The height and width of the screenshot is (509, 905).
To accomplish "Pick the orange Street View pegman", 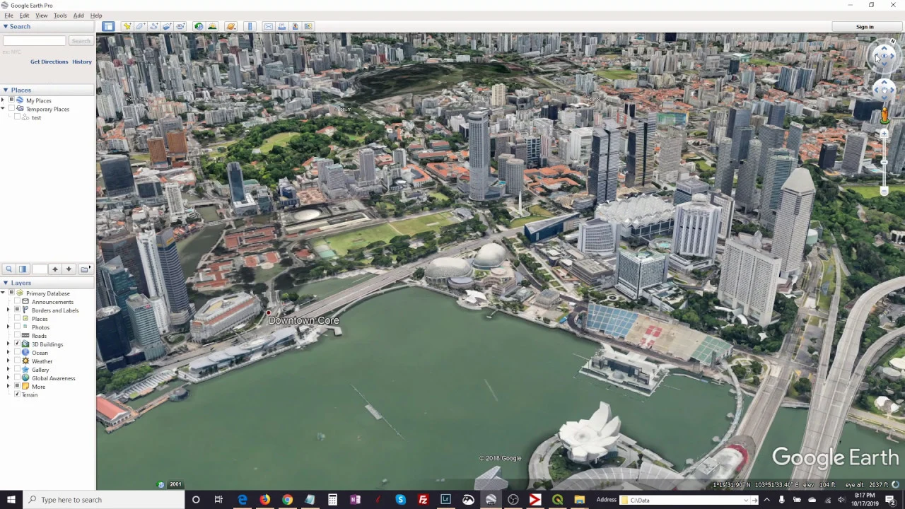I will coord(884,115).
